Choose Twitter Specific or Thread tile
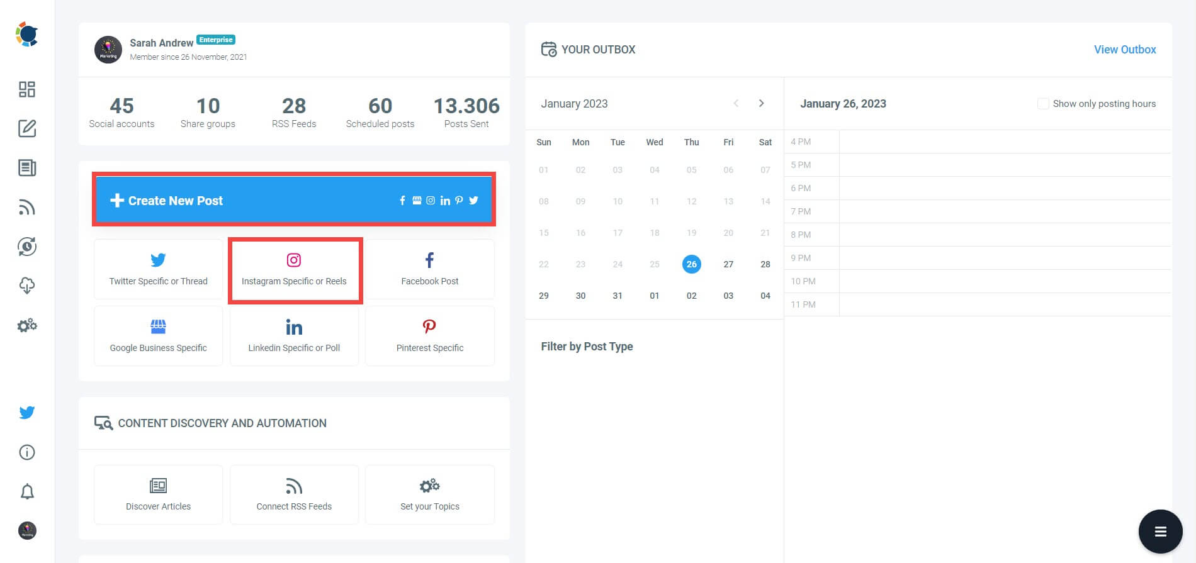Image resolution: width=1196 pixels, height=563 pixels. click(x=158, y=269)
